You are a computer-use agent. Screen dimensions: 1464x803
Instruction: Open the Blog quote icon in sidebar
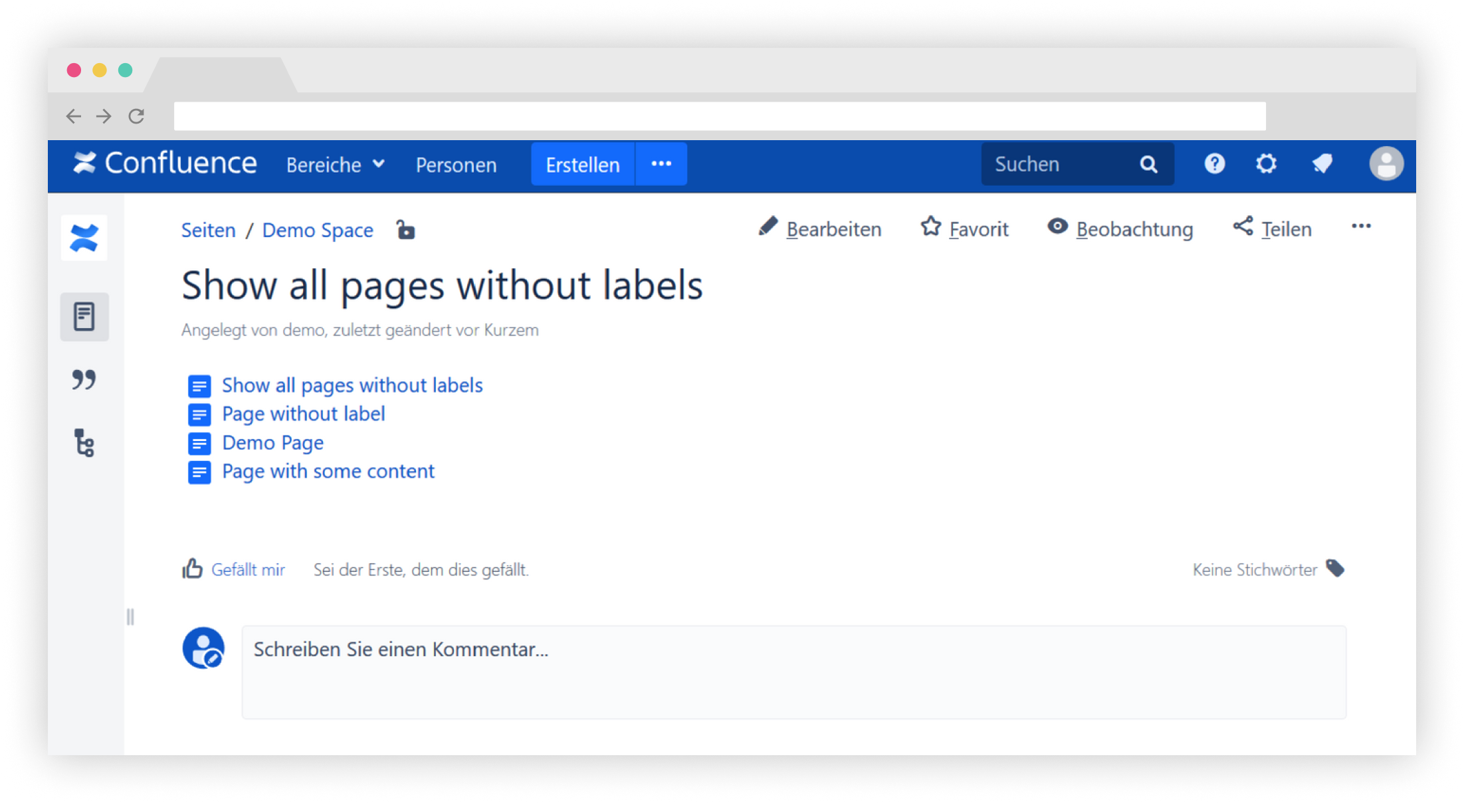84,380
